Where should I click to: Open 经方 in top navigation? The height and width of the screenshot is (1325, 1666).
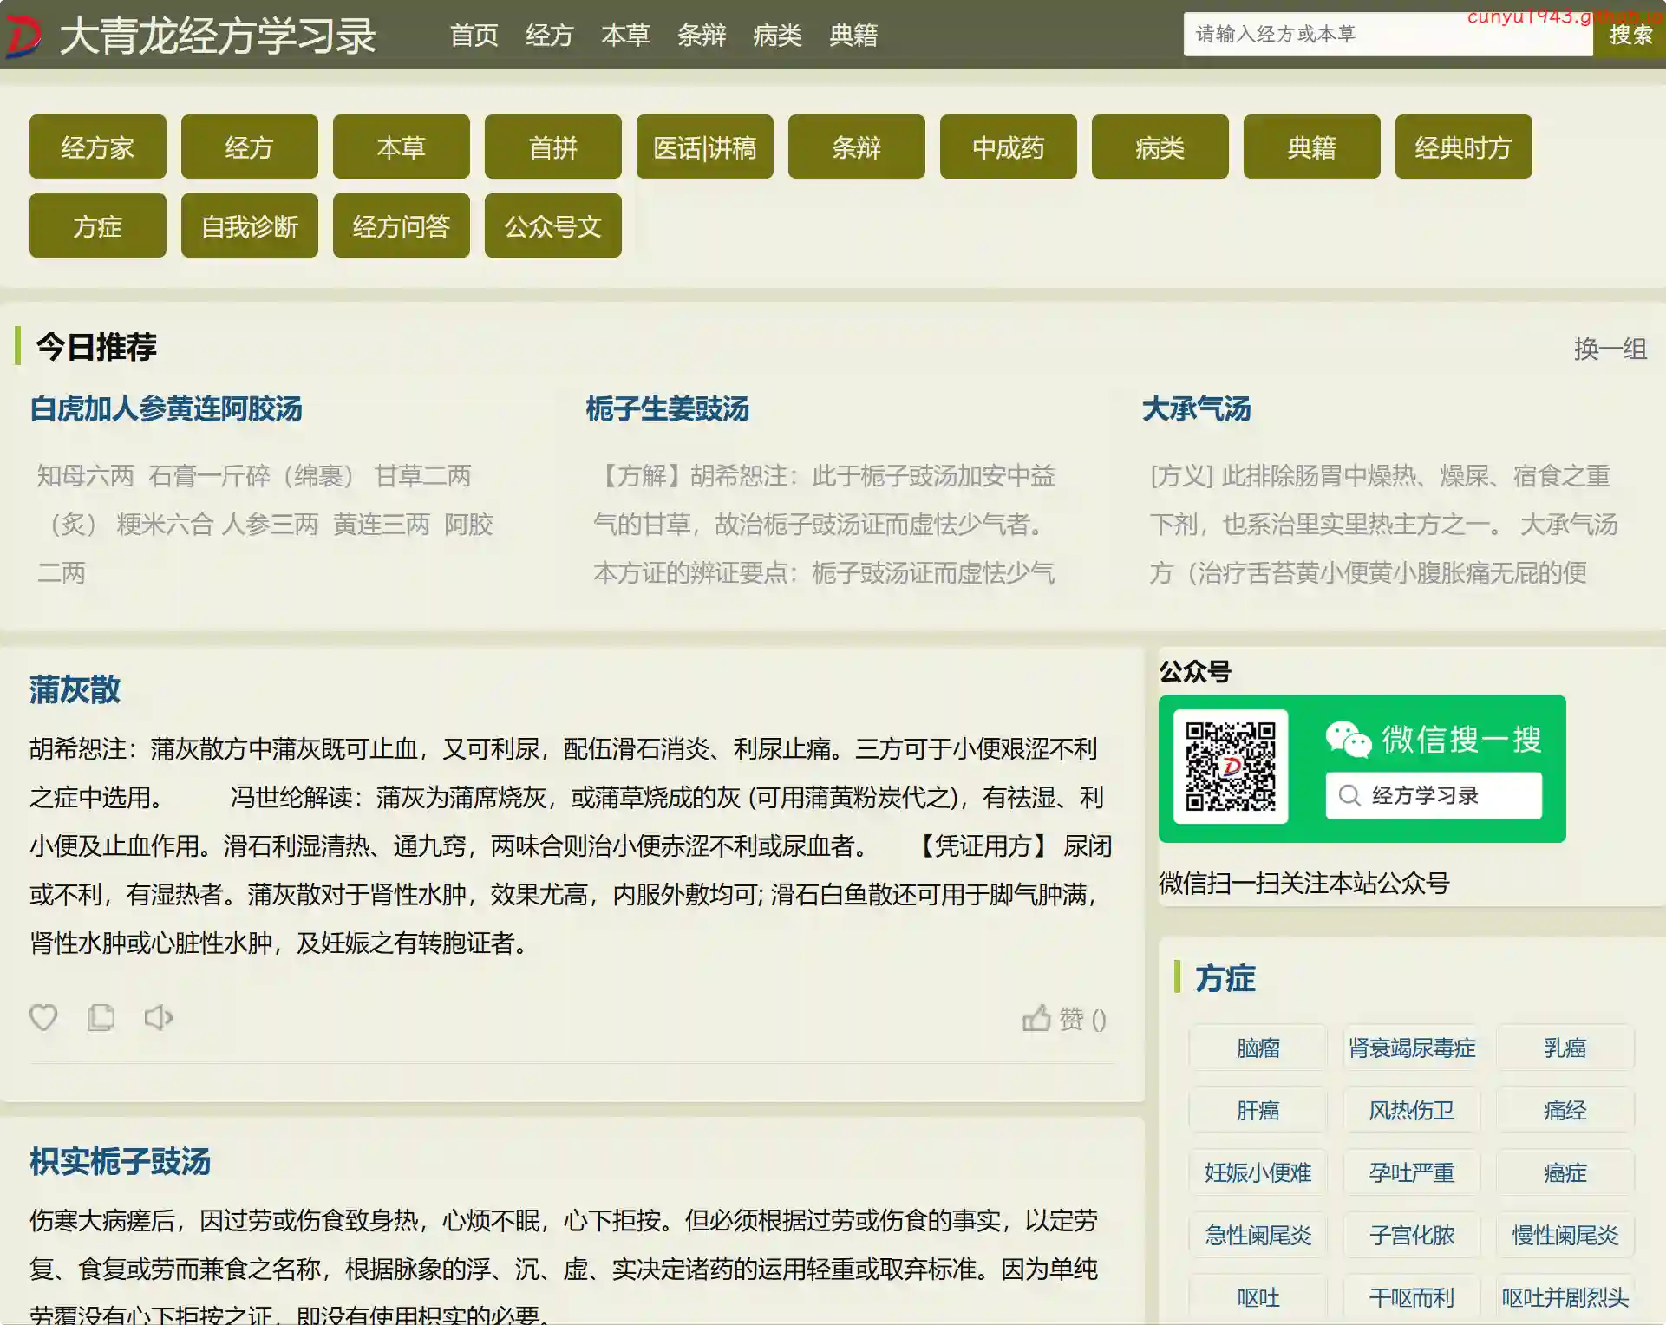(550, 36)
